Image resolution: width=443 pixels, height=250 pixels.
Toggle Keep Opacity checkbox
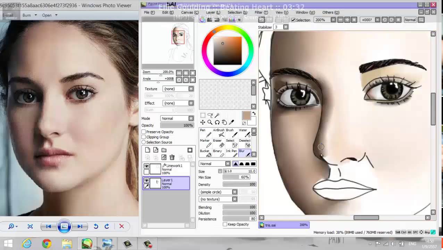coord(225,224)
